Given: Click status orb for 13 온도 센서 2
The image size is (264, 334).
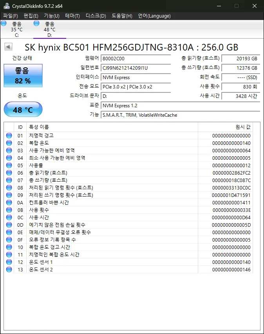Looking at the screenshot, I should click(9, 269).
